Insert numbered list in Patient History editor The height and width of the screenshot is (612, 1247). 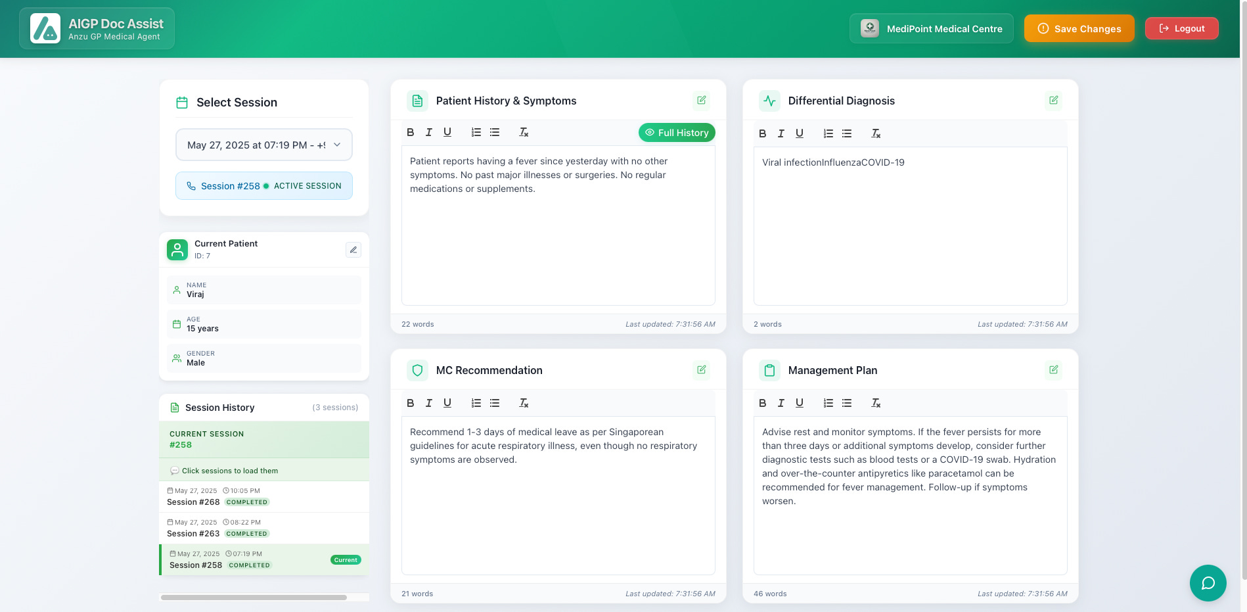tap(476, 132)
